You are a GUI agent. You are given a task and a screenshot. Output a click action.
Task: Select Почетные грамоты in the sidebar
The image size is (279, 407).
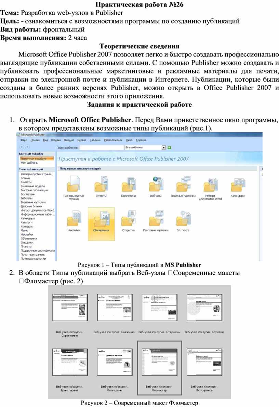(x=33, y=255)
